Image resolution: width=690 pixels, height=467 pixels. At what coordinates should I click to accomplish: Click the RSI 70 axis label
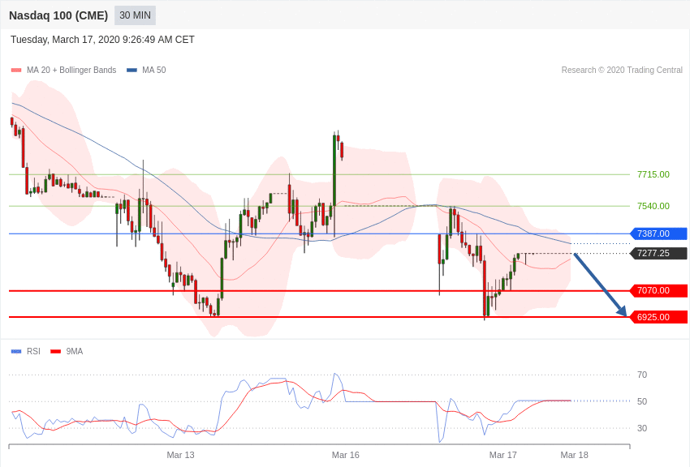tap(642, 375)
